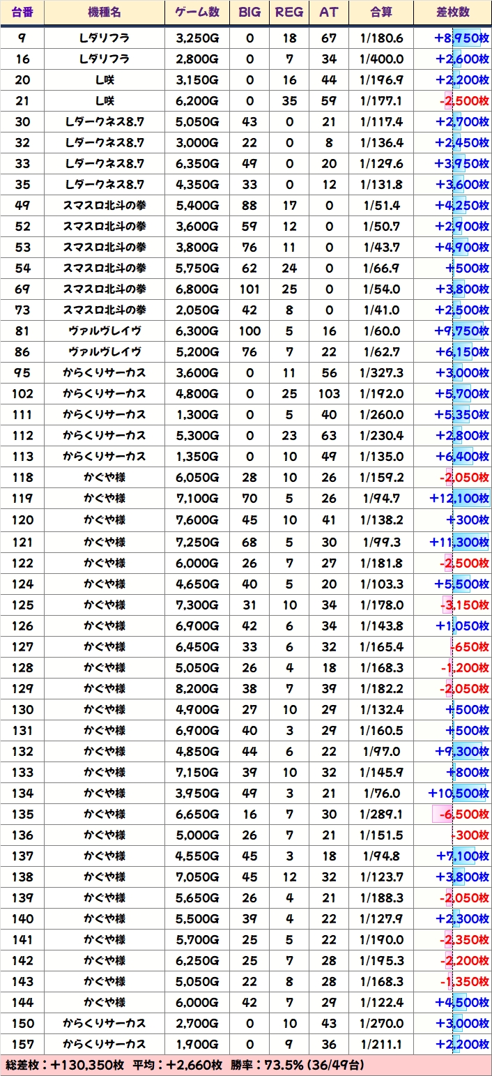Select the +11,300枚 difference cell
Viewport: 492px width, 1076px height.
(453, 541)
